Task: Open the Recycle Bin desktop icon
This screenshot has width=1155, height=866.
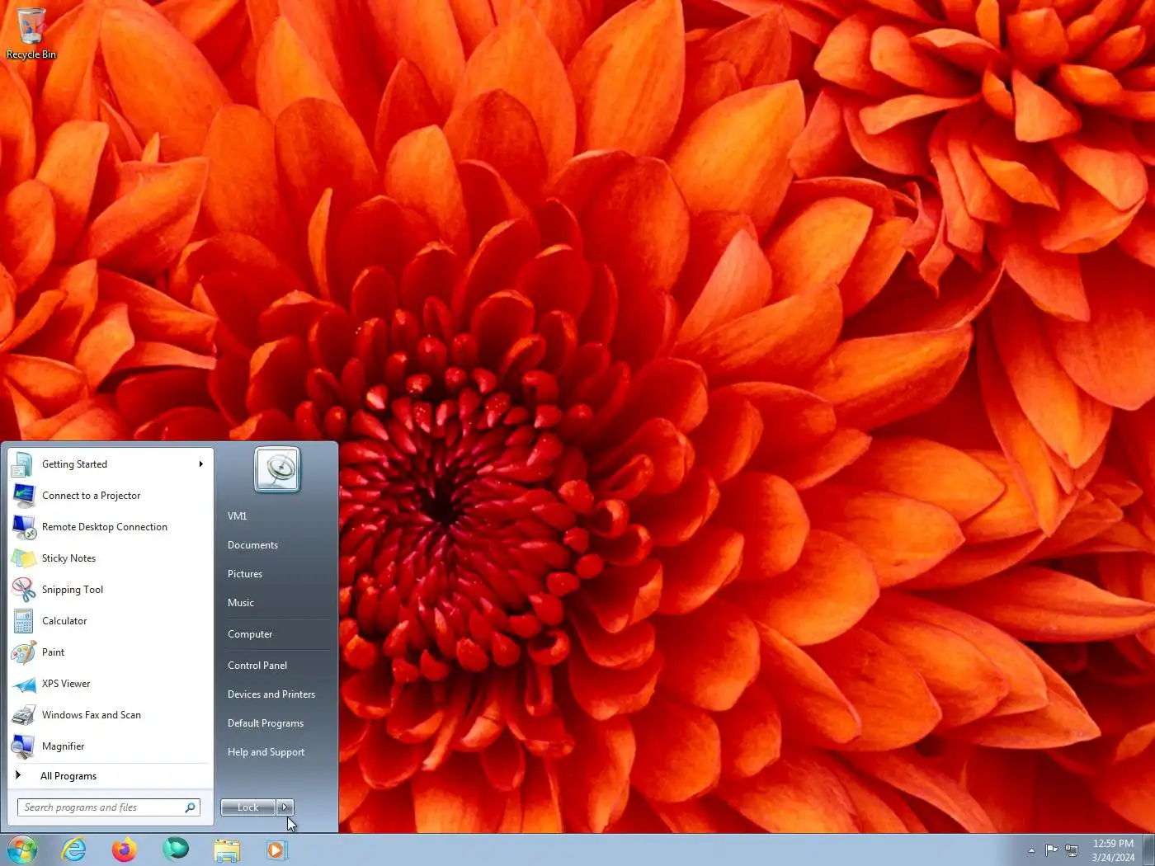Action: coord(31,33)
